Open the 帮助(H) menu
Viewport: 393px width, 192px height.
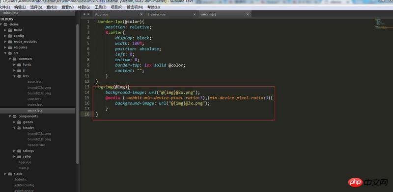click(154, 7)
